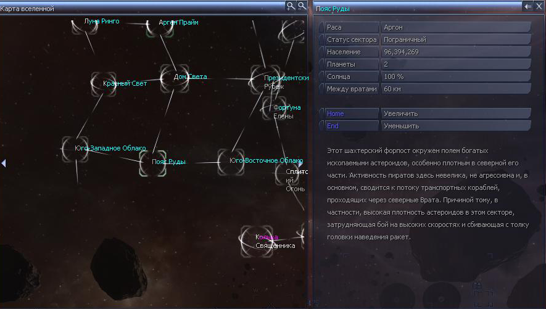Click the Население label
Viewport: 546px width, 309px height.
click(x=344, y=52)
